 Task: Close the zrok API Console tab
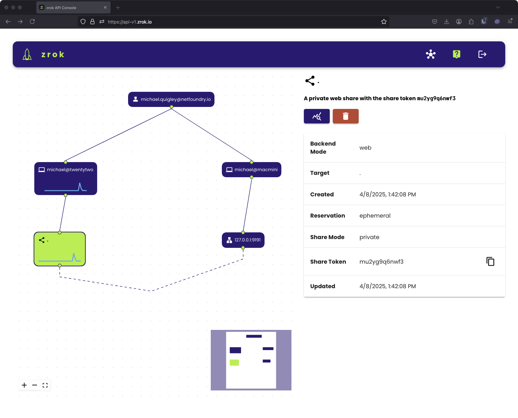coord(105,7)
